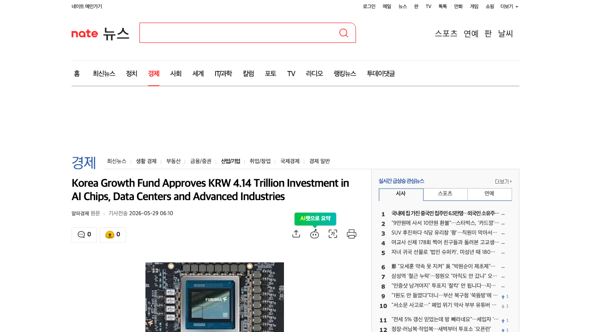Open the 금융/증권 subcategory
The height and width of the screenshot is (332, 591).
pyautogui.click(x=201, y=161)
